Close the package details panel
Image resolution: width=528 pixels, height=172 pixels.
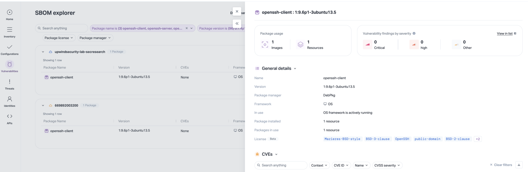[237, 11]
